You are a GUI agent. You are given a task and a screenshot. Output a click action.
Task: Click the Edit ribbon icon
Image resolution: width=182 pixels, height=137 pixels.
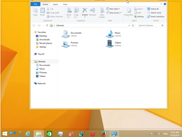point(138,13)
